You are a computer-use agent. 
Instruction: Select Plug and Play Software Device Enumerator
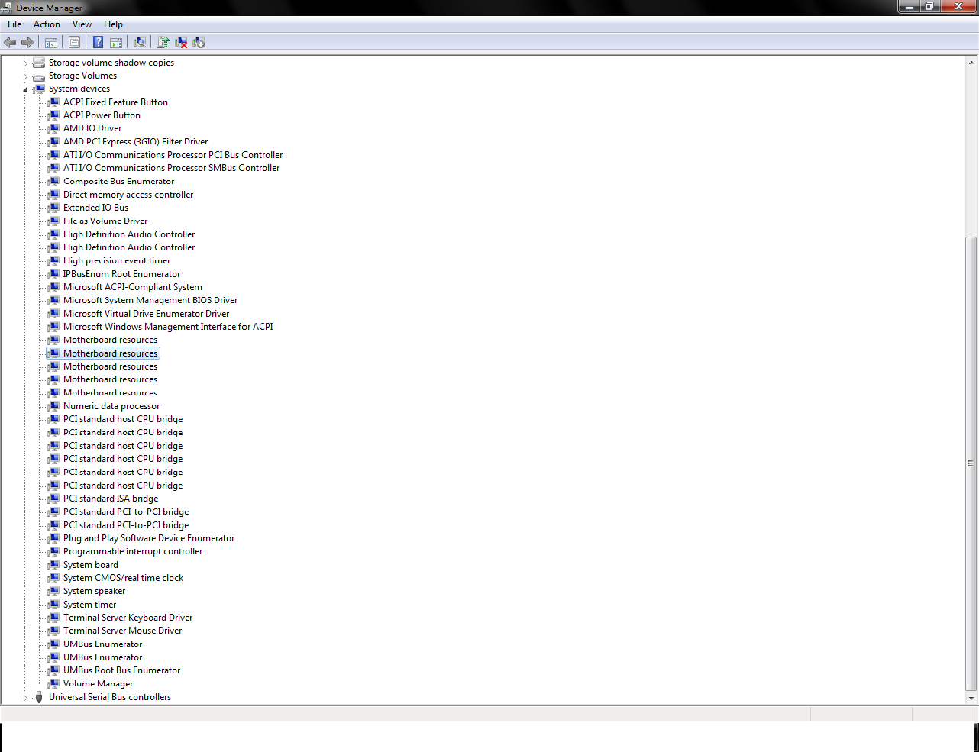[149, 538]
